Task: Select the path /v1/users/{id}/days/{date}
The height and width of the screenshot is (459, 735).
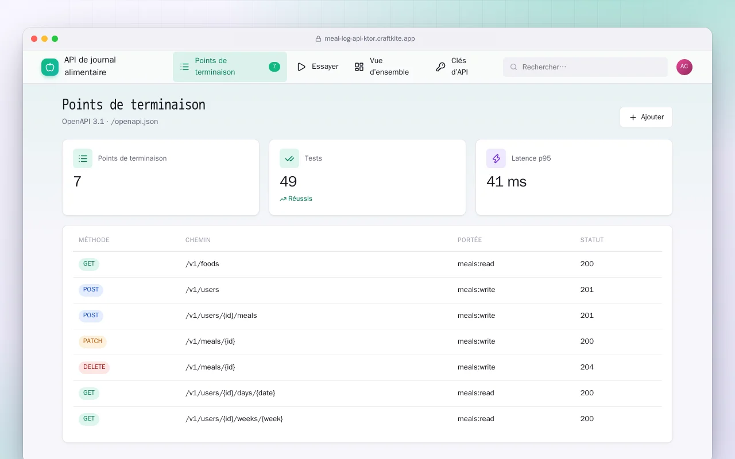Action: (230, 393)
